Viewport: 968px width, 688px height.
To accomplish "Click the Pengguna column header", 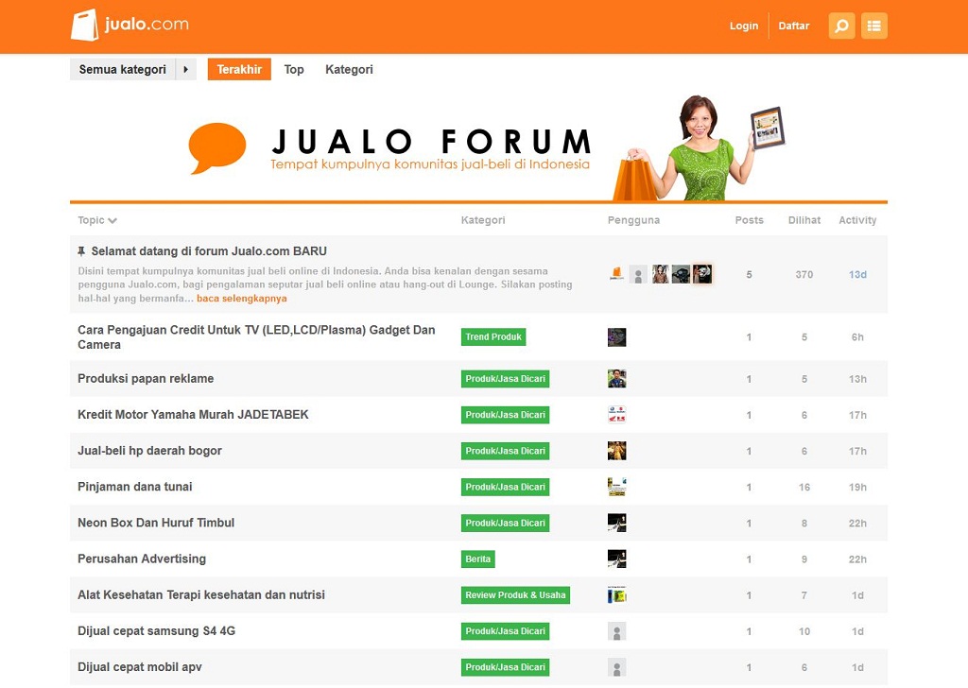I will [x=633, y=220].
